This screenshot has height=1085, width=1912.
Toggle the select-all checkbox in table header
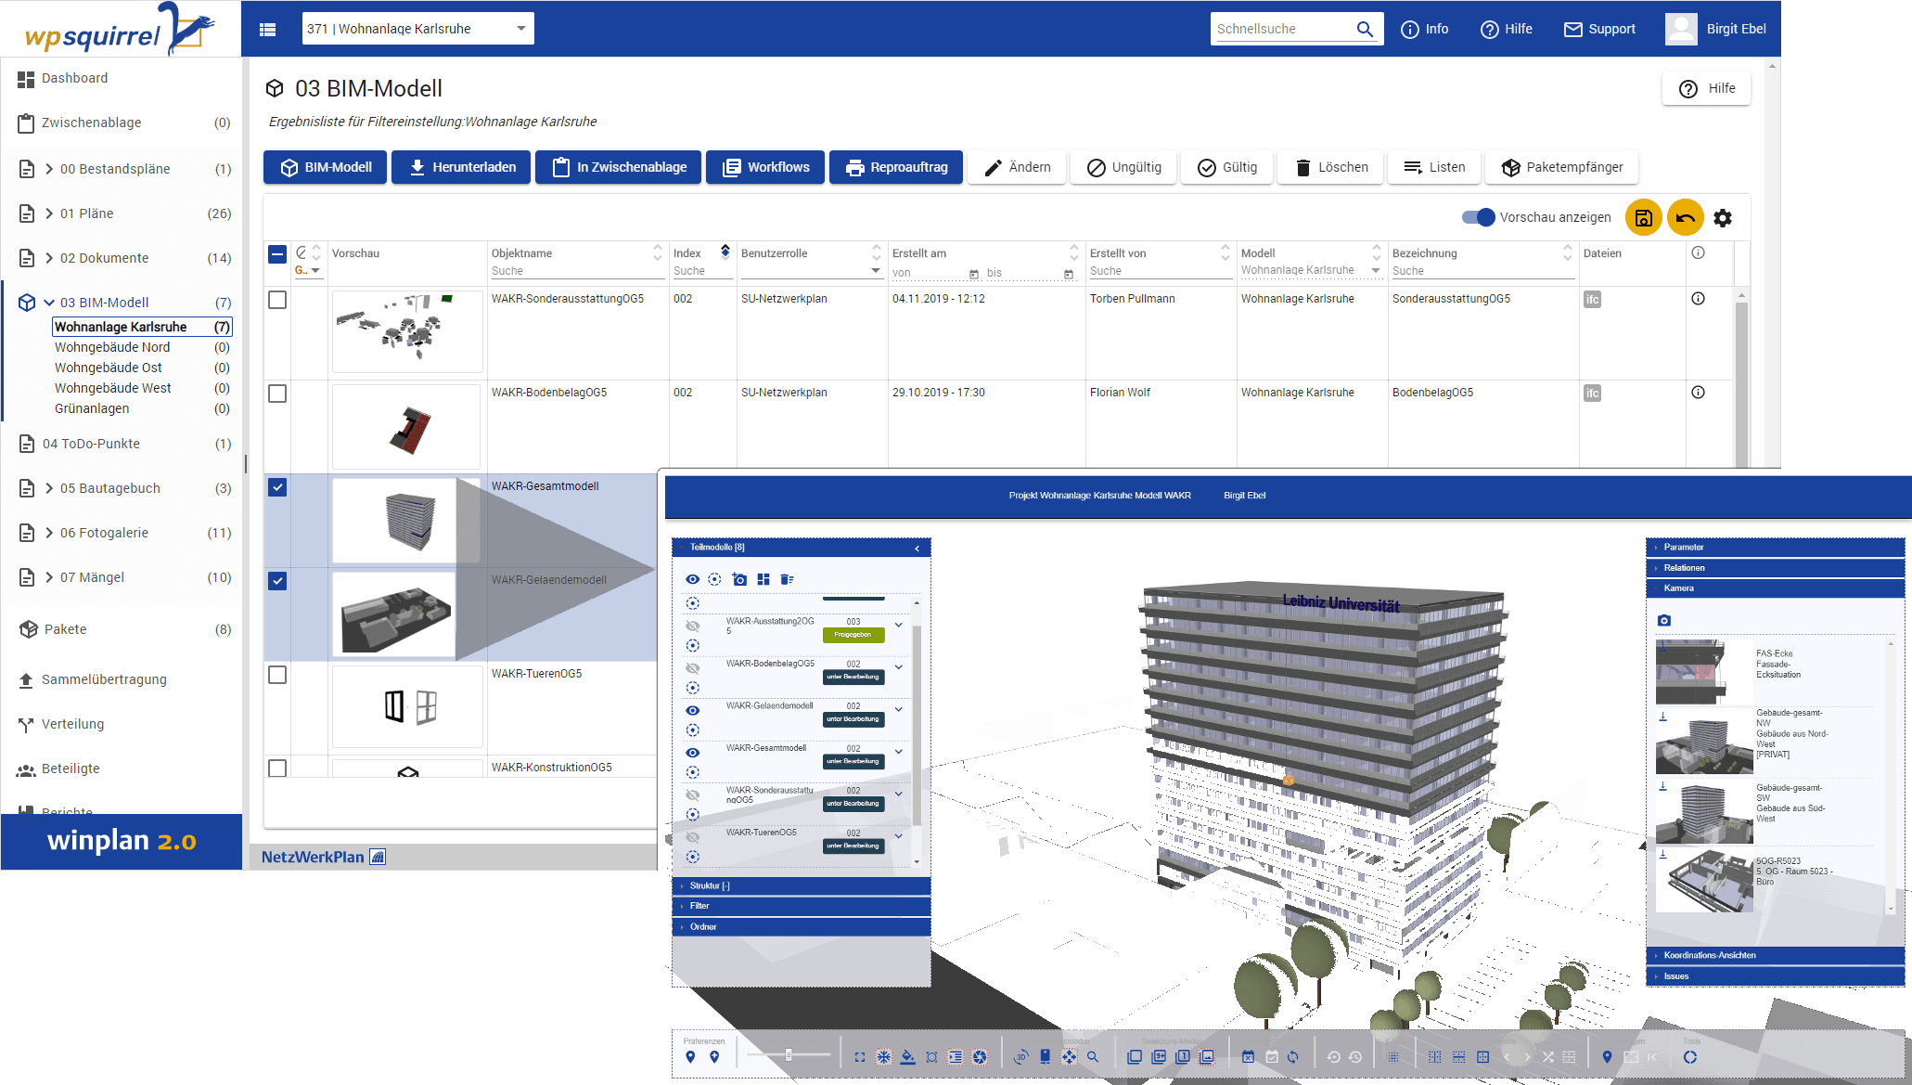(x=277, y=254)
